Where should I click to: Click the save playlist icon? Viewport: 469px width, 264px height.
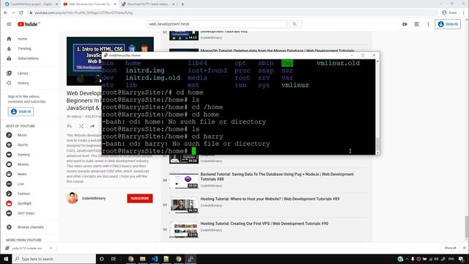[70, 126]
